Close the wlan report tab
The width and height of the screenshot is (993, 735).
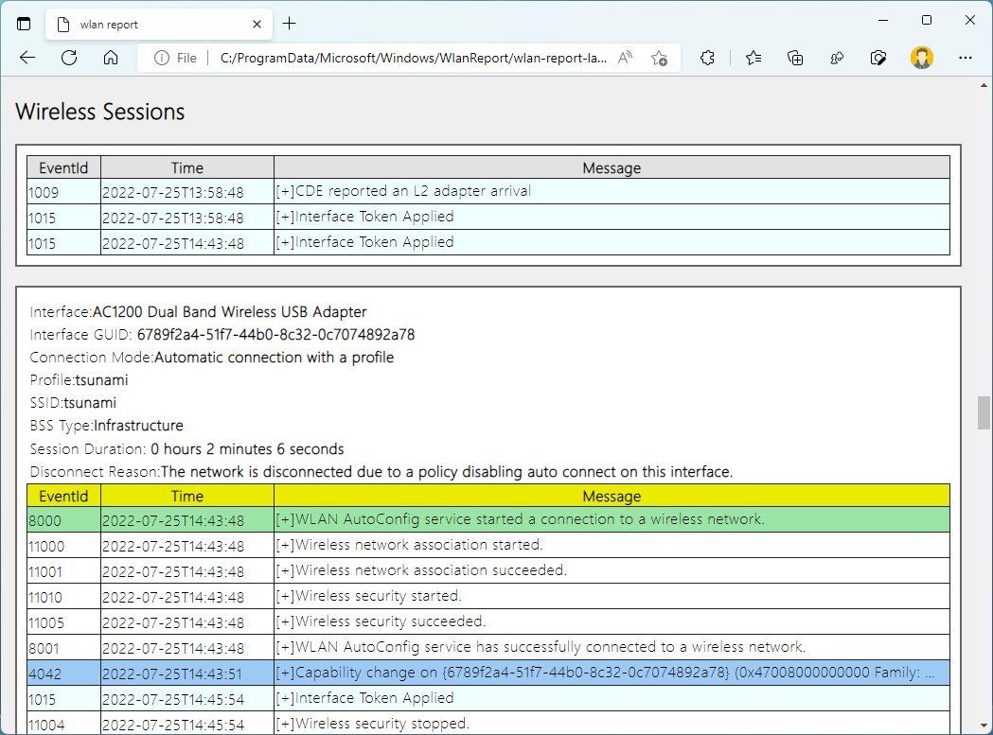(x=256, y=23)
